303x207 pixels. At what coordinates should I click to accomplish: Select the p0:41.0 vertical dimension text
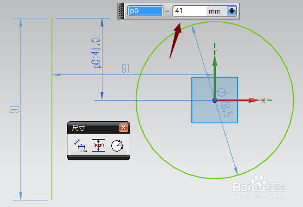point(96,53)
